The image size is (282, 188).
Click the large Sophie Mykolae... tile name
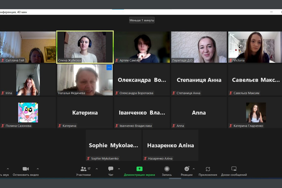click(x=113, y=145)
